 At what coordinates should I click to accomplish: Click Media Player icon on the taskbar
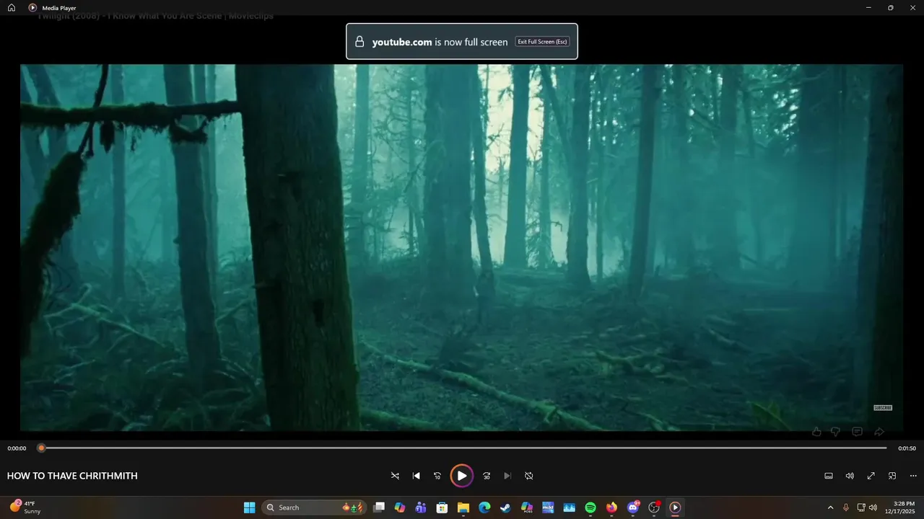pyautogui.click(x=675, y=507)
